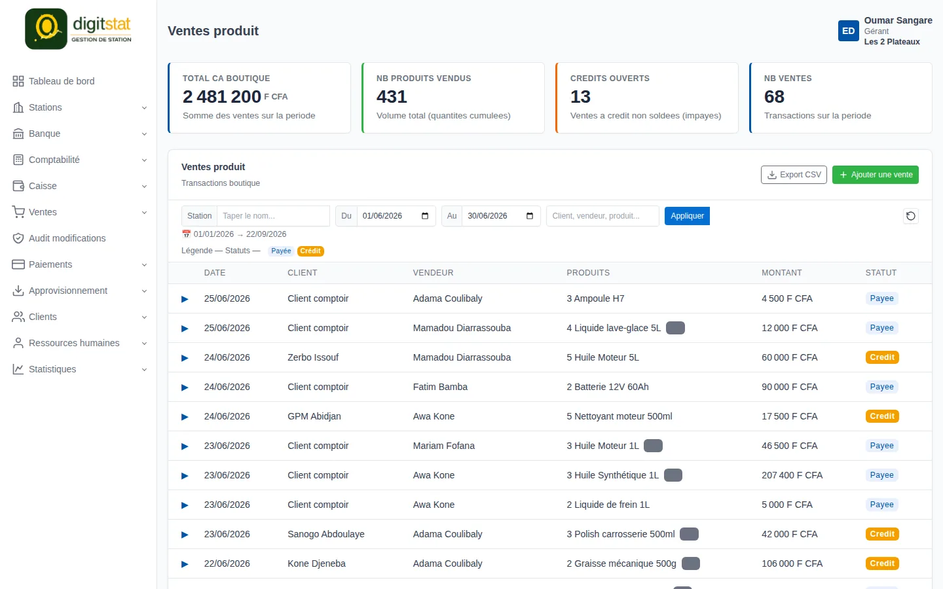Image resolution: width=943 pixels, height=589 pixels.
Task: Click the Statistiques chart icon
Action: click(x=18, y=369)
